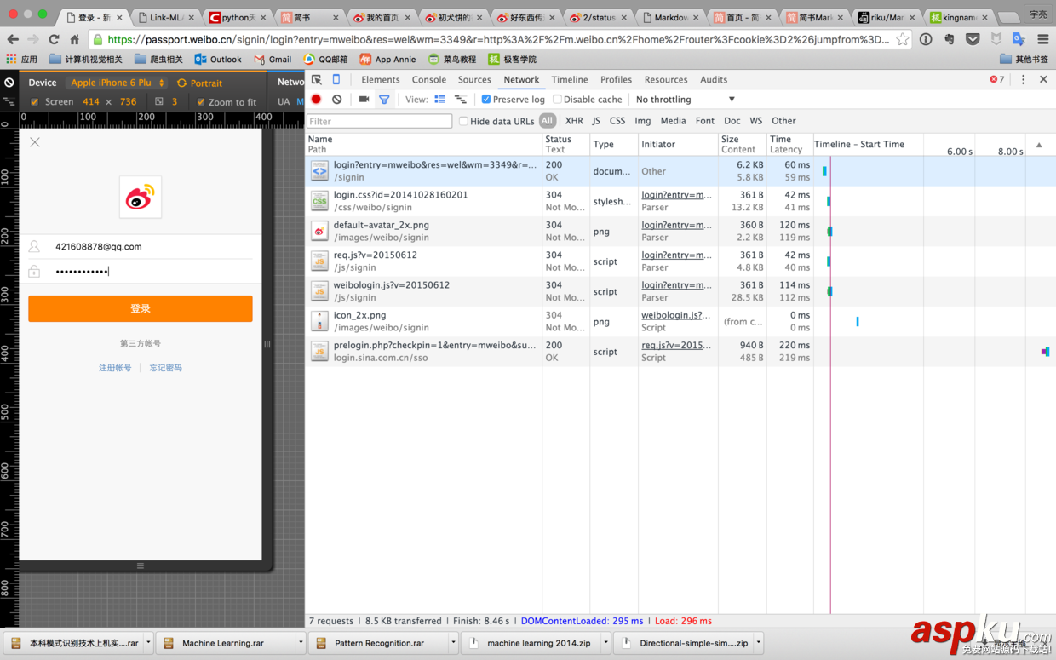The height and width of the screenshot is (660, 1056).
Task: Click the orange 登录 login button
Action: click(x=141, y=308)
